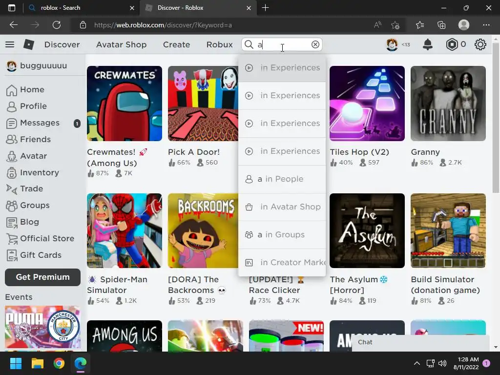
Task: Click the Roblox logo icon
Action: [29, 44]
